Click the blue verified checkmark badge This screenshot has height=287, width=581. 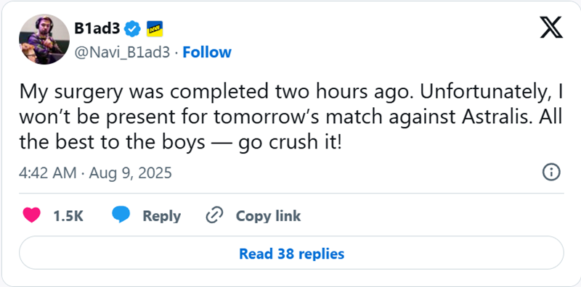point(132,29)
